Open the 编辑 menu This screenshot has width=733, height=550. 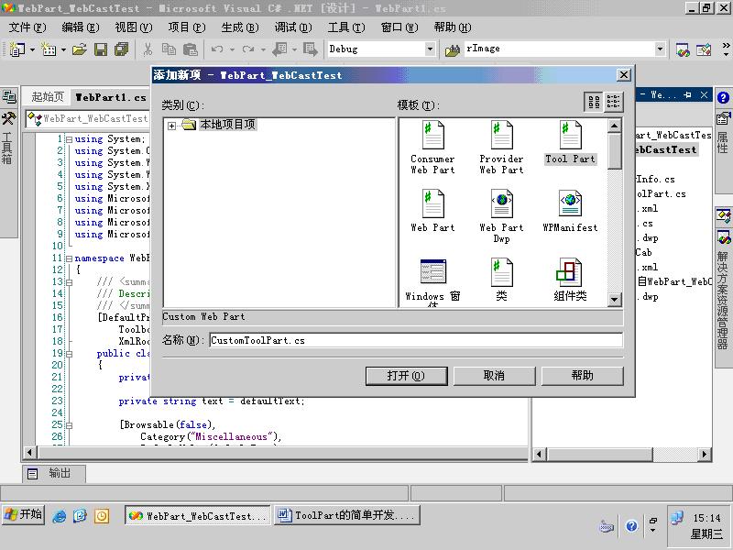click(x=81, y=27)
